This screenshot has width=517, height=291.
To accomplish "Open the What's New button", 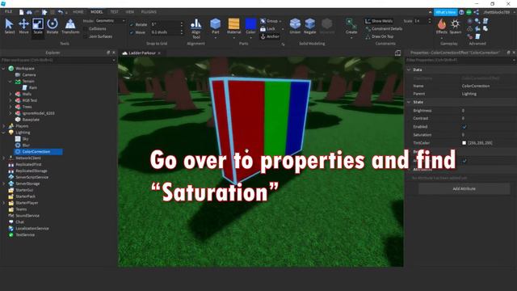I will [445, 12].
